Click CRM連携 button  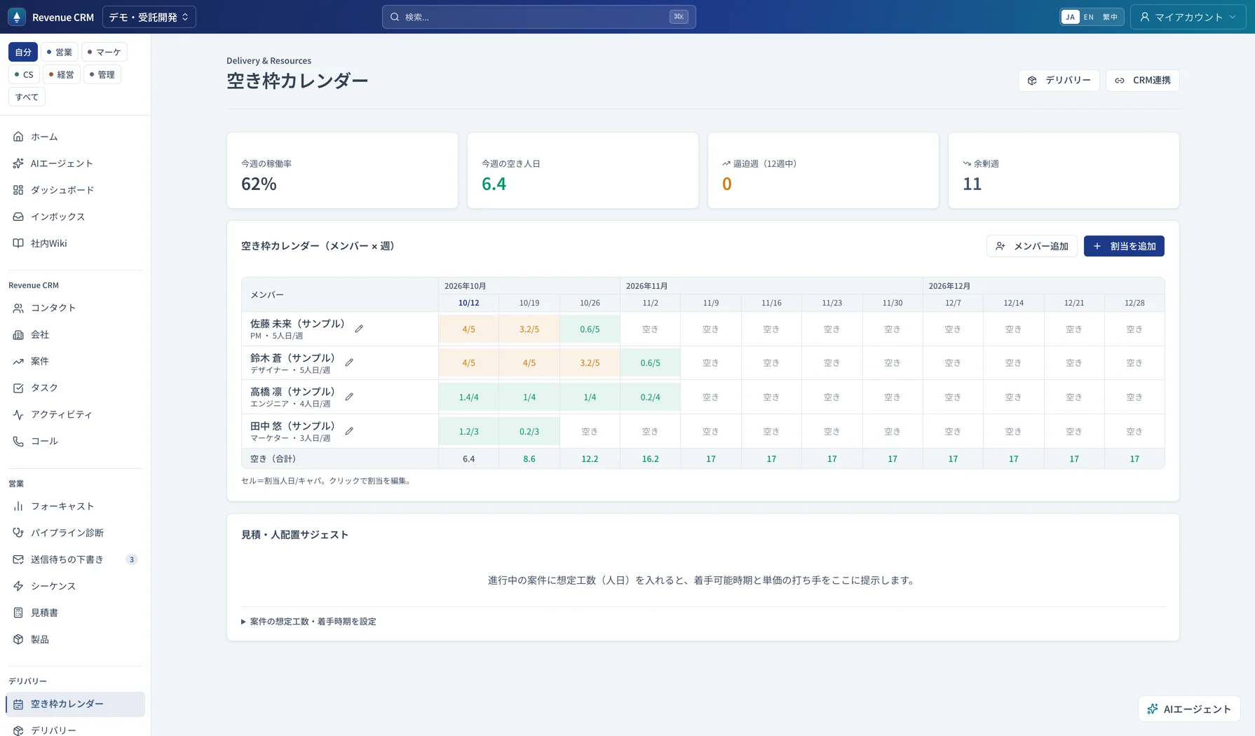pos(1143,81)
